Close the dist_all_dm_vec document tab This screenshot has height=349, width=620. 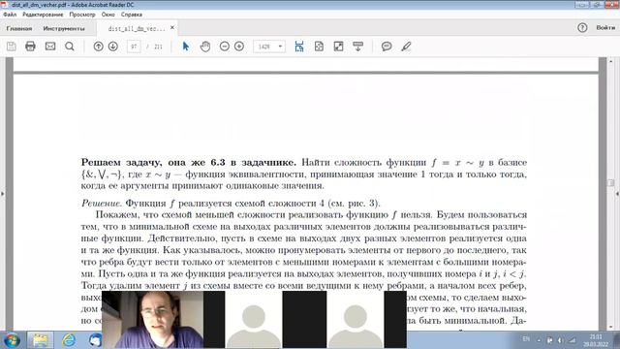(172, 28)
